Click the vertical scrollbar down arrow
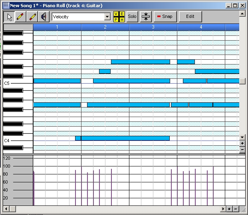Image resolution: width=248 pixels, height=215 pixels. pyautogui.click(x=242, y=137)
